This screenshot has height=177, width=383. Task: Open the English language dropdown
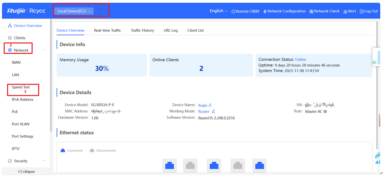218,11
